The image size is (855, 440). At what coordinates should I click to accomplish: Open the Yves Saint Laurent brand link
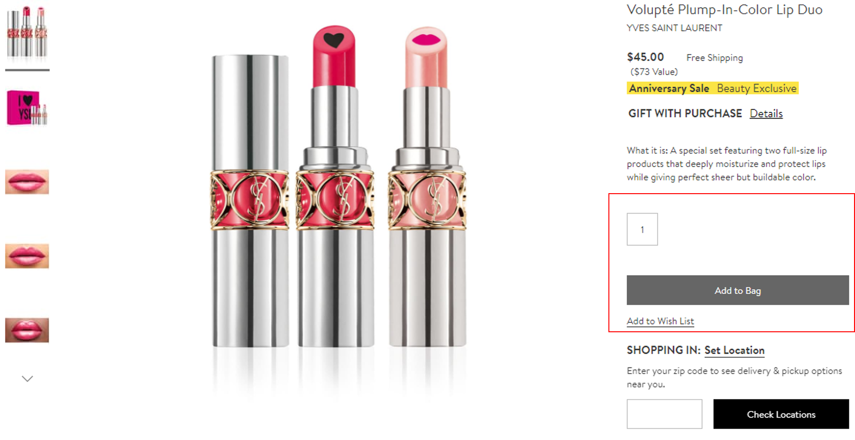(x=674, y=28)
